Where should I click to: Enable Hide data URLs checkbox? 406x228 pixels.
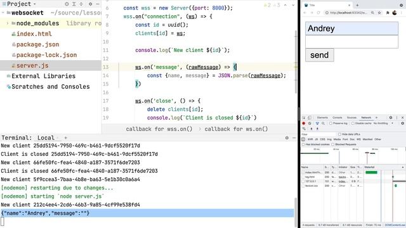pyautogui.click(x=340, y=134)
